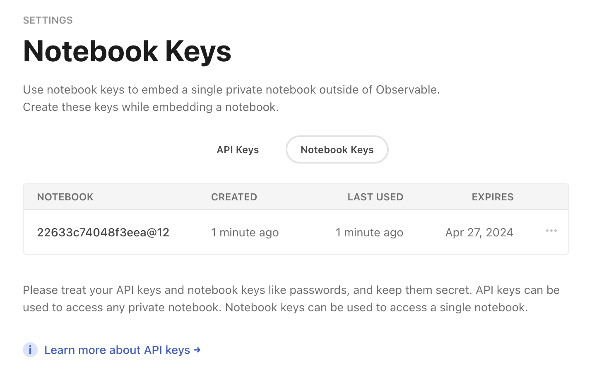The height and width of the screenshot is (385, 592).
Task: Click the CREATED column header
Action: tap(234, 197)
